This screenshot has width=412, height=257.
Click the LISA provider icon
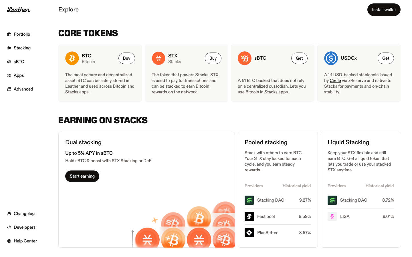pos(332,216)
